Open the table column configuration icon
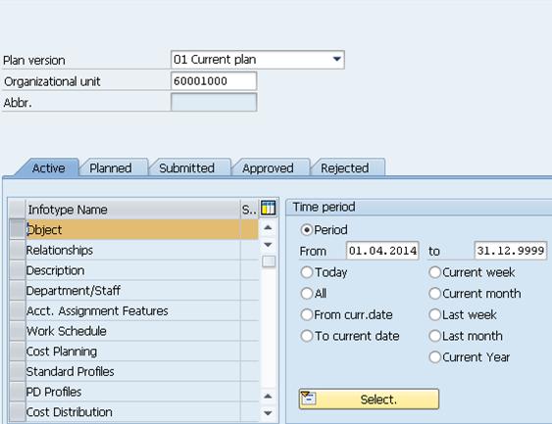This screenshot has height=424, width=552. [269, 208]
